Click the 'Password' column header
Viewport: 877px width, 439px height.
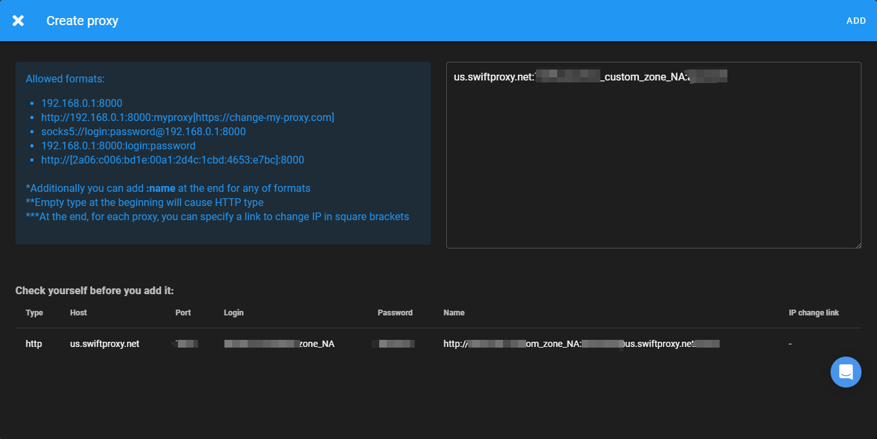(395, 313)
